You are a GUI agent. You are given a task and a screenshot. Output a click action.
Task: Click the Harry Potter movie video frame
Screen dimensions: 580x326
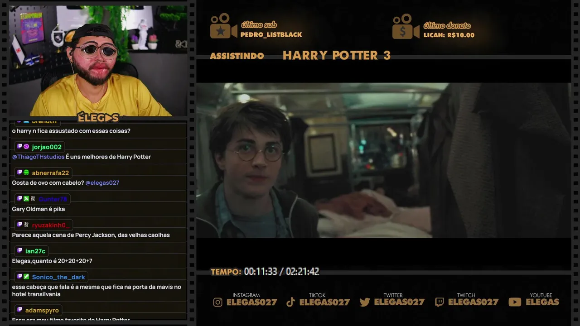(x=383, y=160)
